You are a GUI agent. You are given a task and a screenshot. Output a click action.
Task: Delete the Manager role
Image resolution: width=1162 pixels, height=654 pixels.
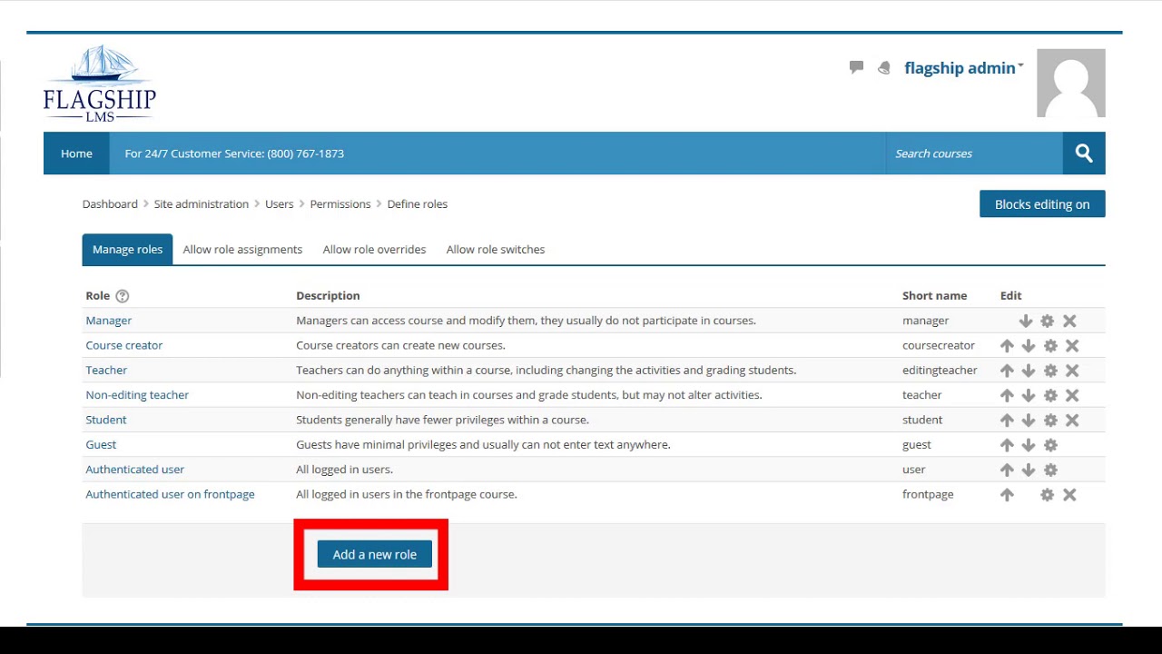1069,321
